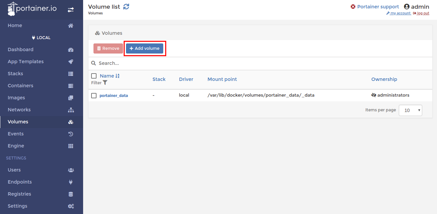The image size is (437, 214).
Task: Open Stacks in the sidebar
Action: pyautogui.click(x=15, y=74)
